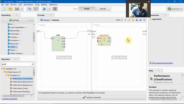Open the save options dropdown arrow
Screen dimensions: 184x104
coord(22,9)
